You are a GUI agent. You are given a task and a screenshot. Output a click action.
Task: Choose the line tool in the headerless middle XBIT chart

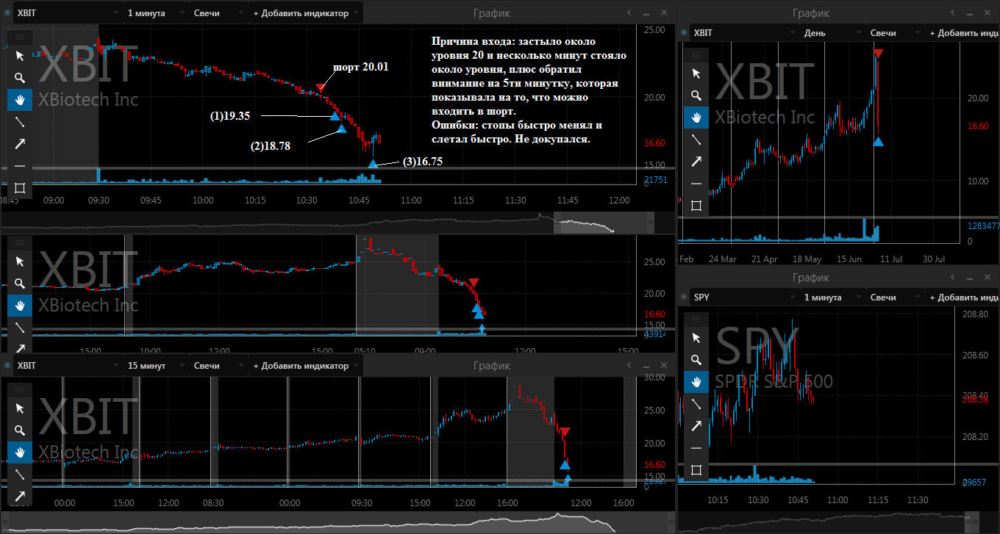tap(20, 328)
